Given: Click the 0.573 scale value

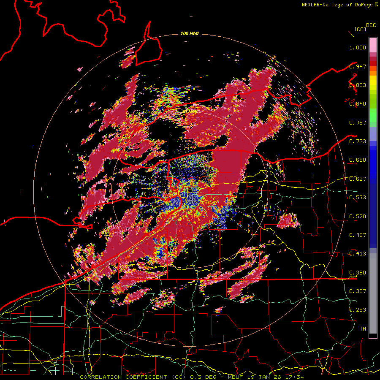Looking at the screenshot, I should point(358,198).
